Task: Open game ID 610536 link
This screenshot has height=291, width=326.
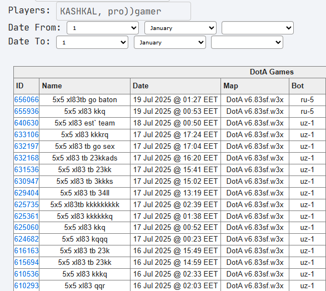Action: click(27, 274)
